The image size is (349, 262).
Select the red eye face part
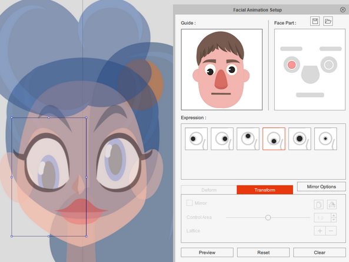coord(291,65)
